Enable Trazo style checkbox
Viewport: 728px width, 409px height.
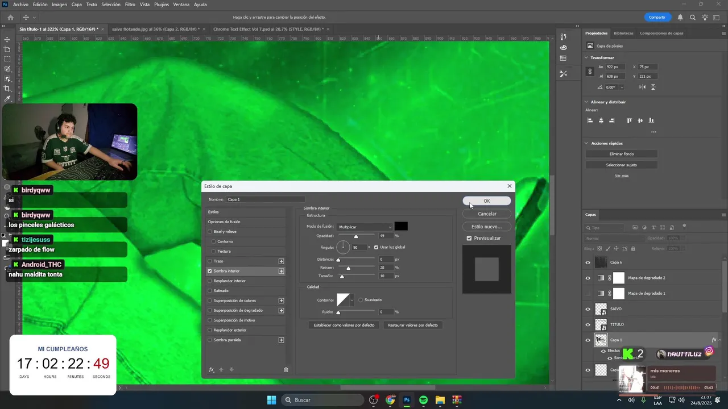pyautogui.click(x=210, y=261)
